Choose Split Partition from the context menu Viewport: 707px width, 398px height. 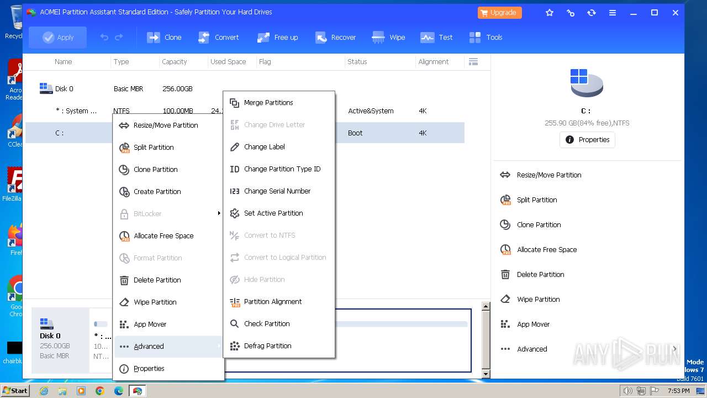168,148
